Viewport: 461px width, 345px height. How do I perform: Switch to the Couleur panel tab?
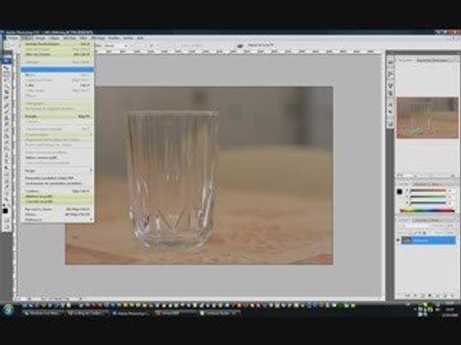[x=404, y=184]
